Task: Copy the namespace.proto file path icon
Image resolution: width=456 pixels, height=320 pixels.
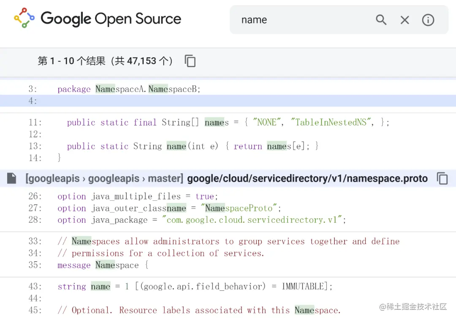Action: [x=442, y=178]
